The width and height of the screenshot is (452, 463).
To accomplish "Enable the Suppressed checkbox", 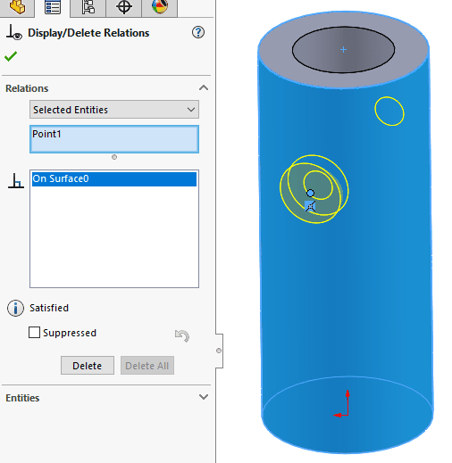I will click(x=34, y=333).
